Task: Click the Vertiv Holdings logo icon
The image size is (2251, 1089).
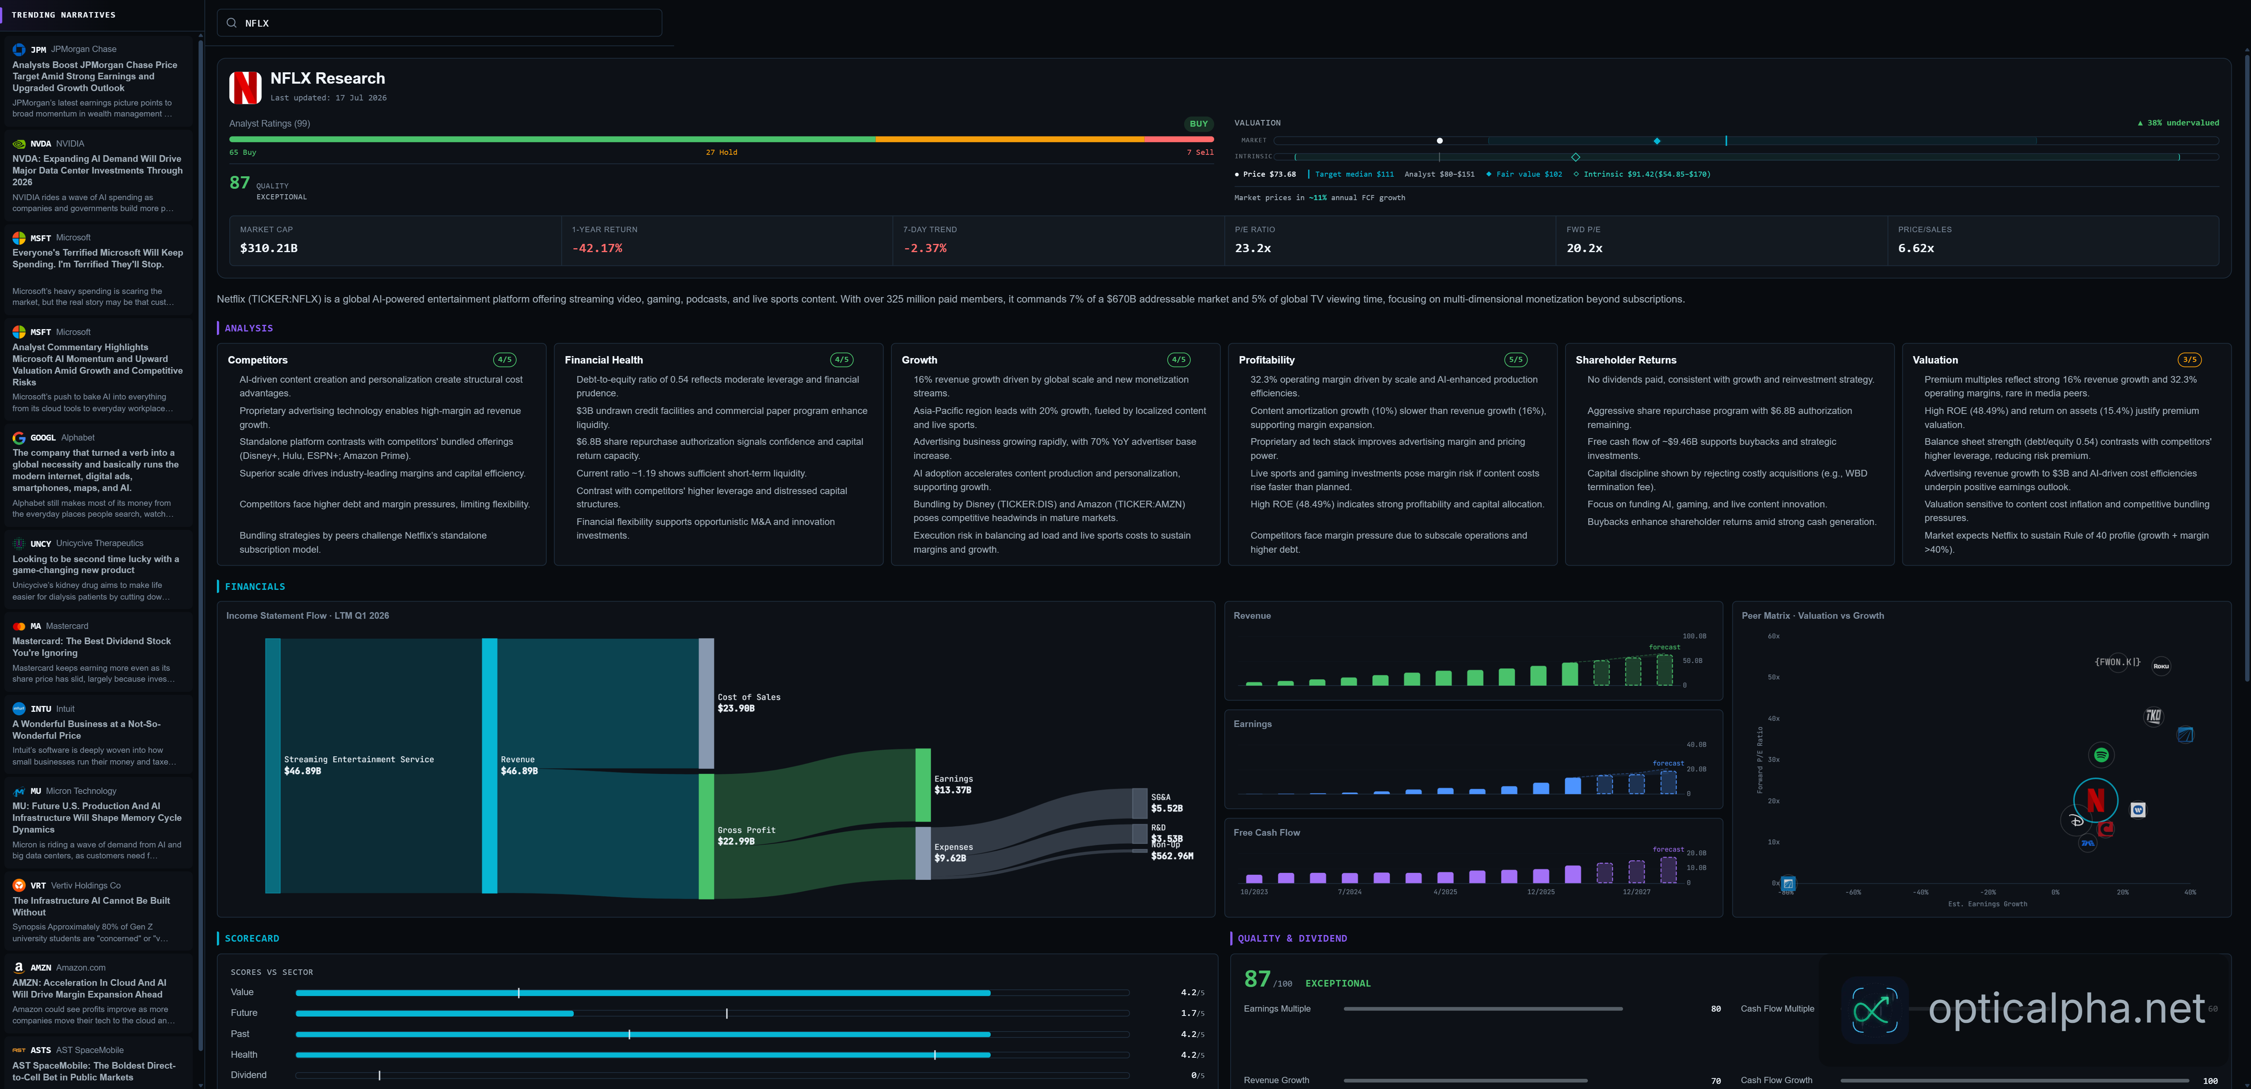Action: (18, 885)
